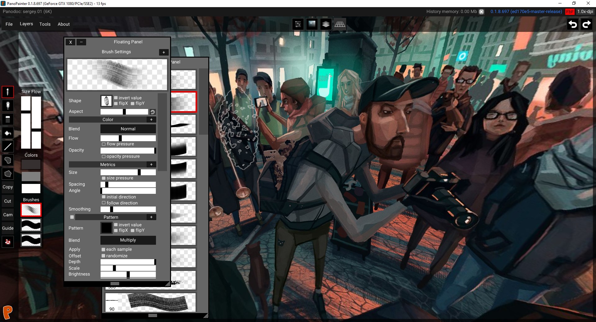Open the About menu

tap(64, 24)
